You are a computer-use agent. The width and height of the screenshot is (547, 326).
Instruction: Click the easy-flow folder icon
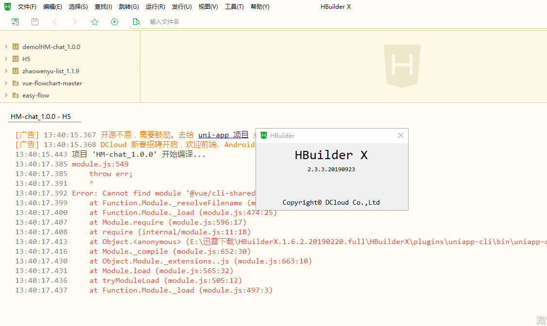point(16,95)
